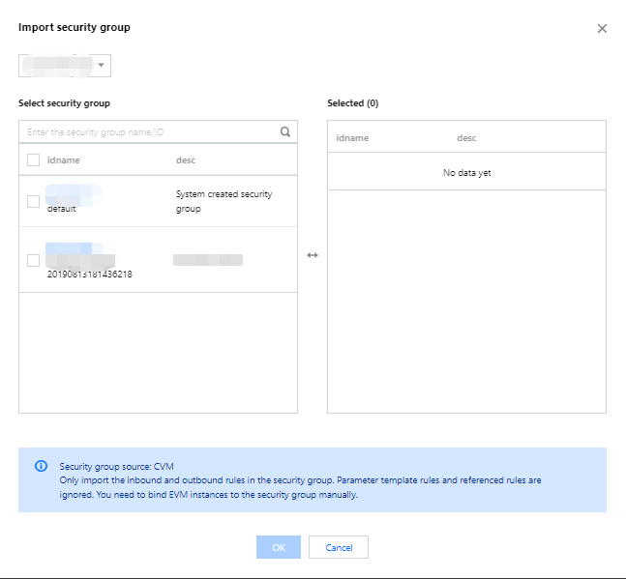Screen dimensions: 626x579
Task: Click the 'Selected (0)' panel title
Action: coord(353,102)
